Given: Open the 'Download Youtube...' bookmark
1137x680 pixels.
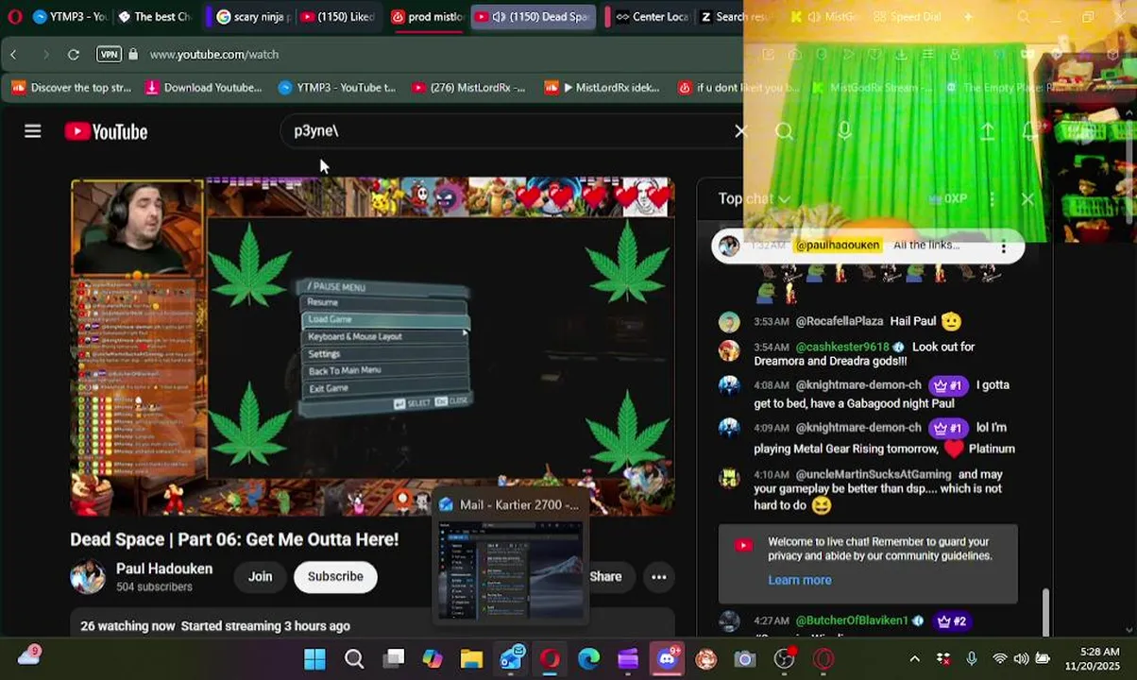Looking at the screenshot, I should 203,88.
